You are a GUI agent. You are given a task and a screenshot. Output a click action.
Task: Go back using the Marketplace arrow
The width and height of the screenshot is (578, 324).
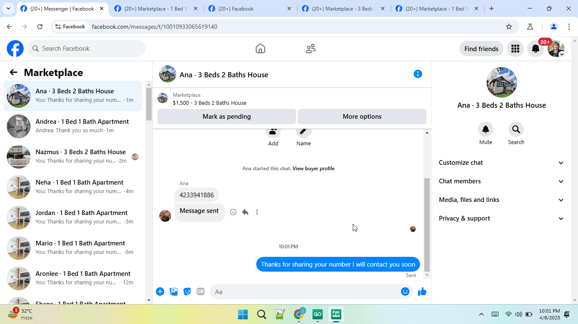[14, 73]
